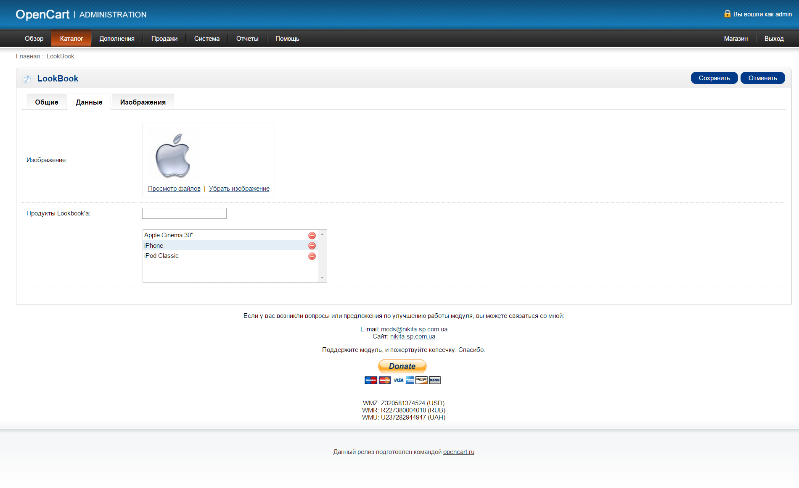Screen dimensions: 799x488
Task: Remove iPod Classic from product list
Action: 312,256
